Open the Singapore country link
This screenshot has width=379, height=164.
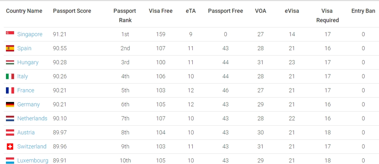click(x=29, y=34)
